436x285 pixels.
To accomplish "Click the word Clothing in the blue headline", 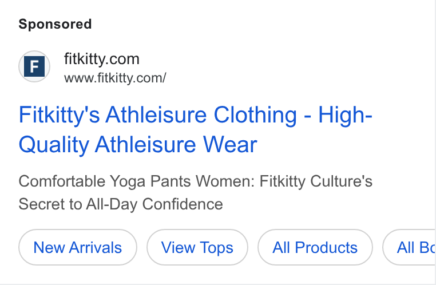I will (255, 114).
